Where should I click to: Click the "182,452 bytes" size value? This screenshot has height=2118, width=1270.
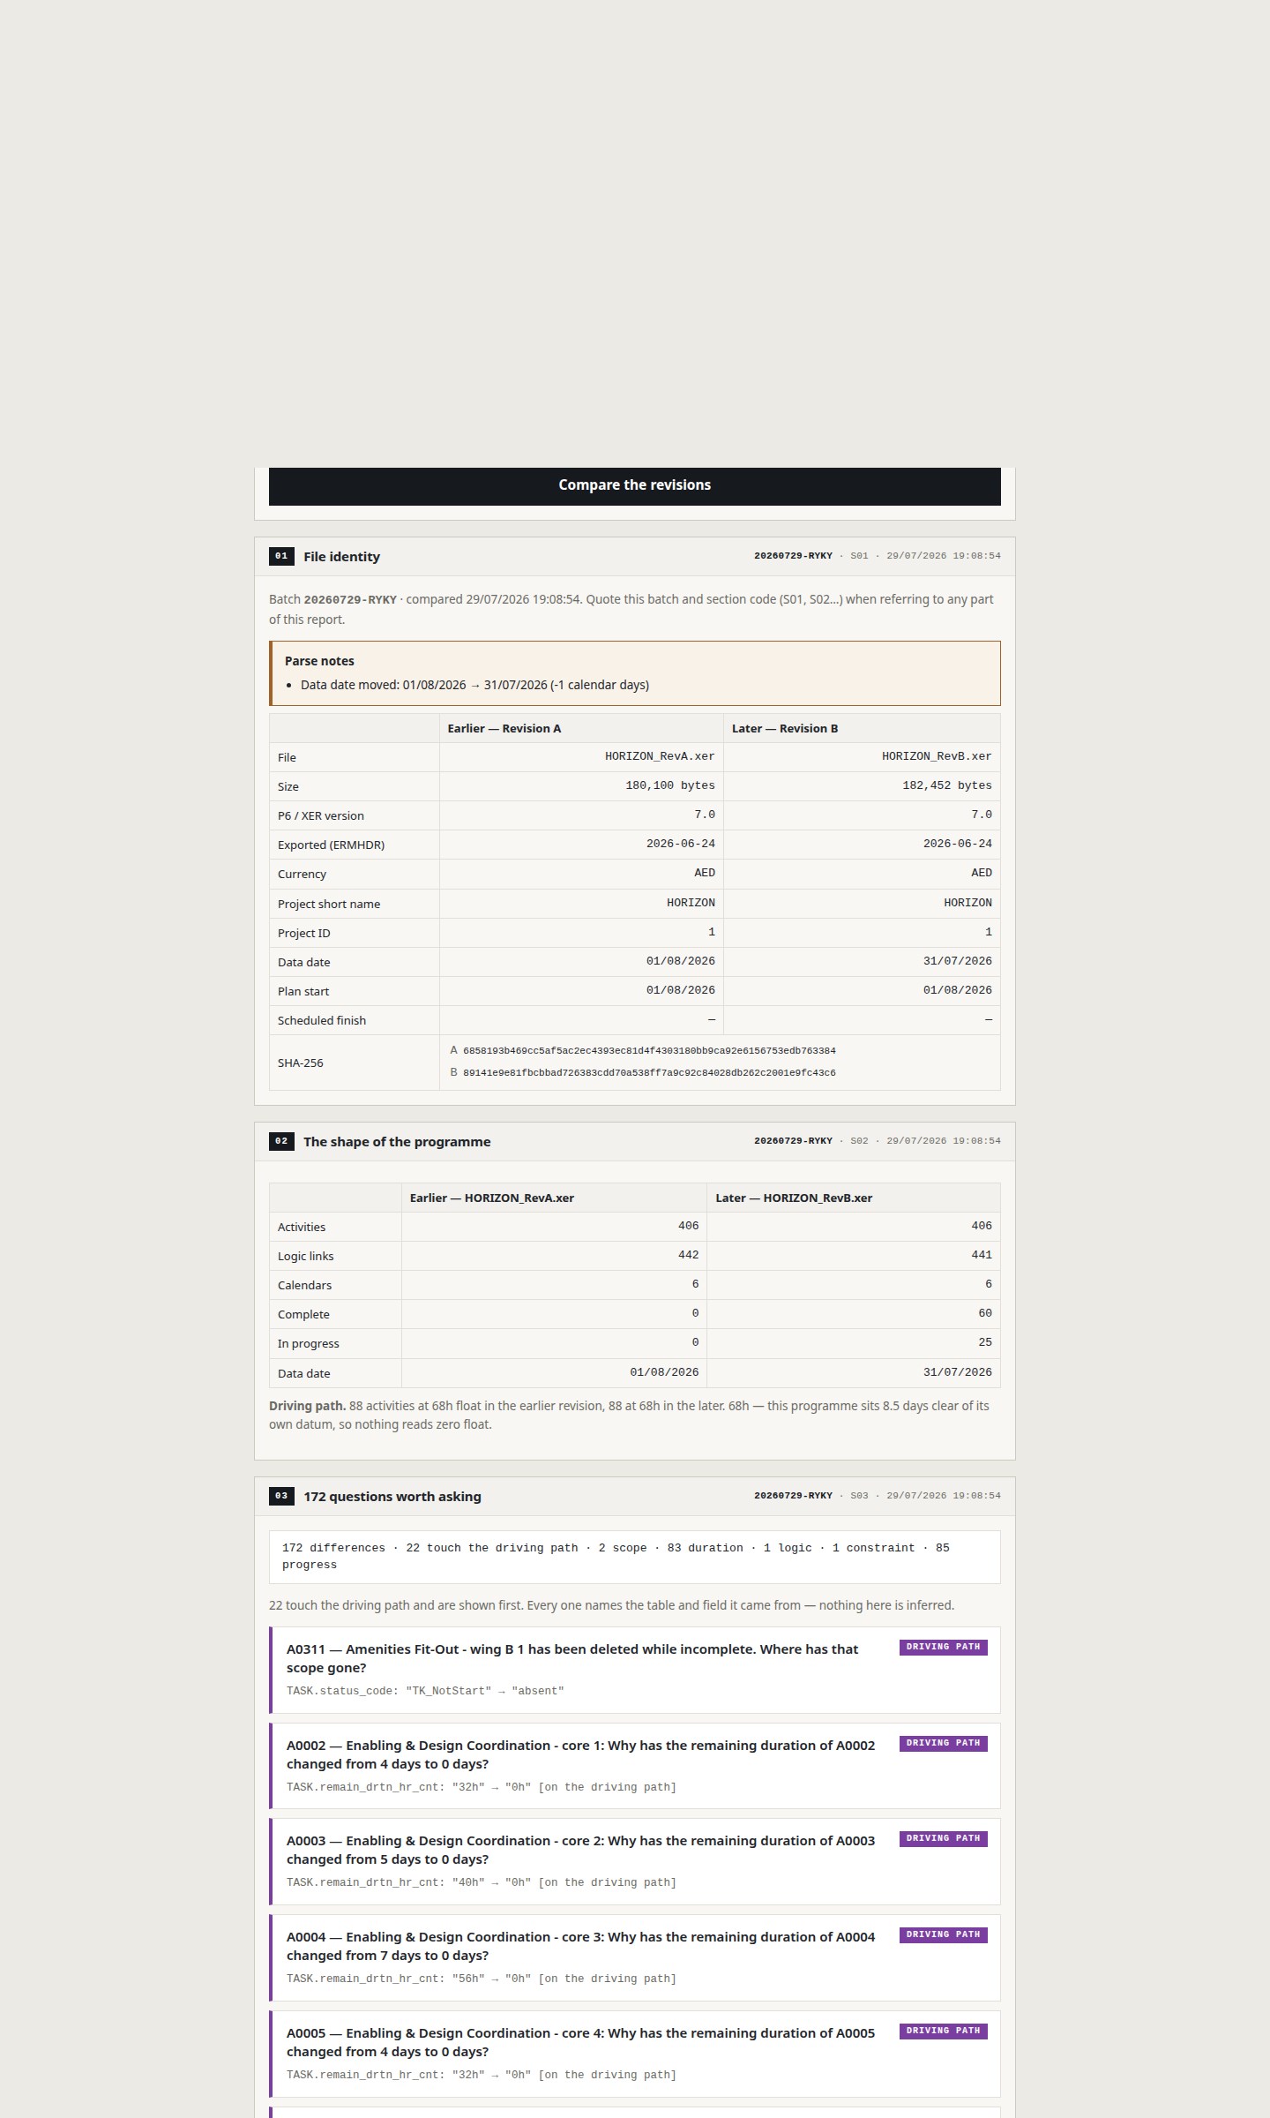tap(947, 785)
